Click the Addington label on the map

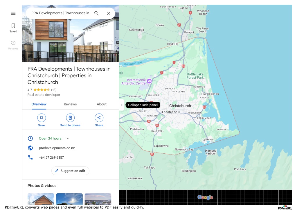170,112
